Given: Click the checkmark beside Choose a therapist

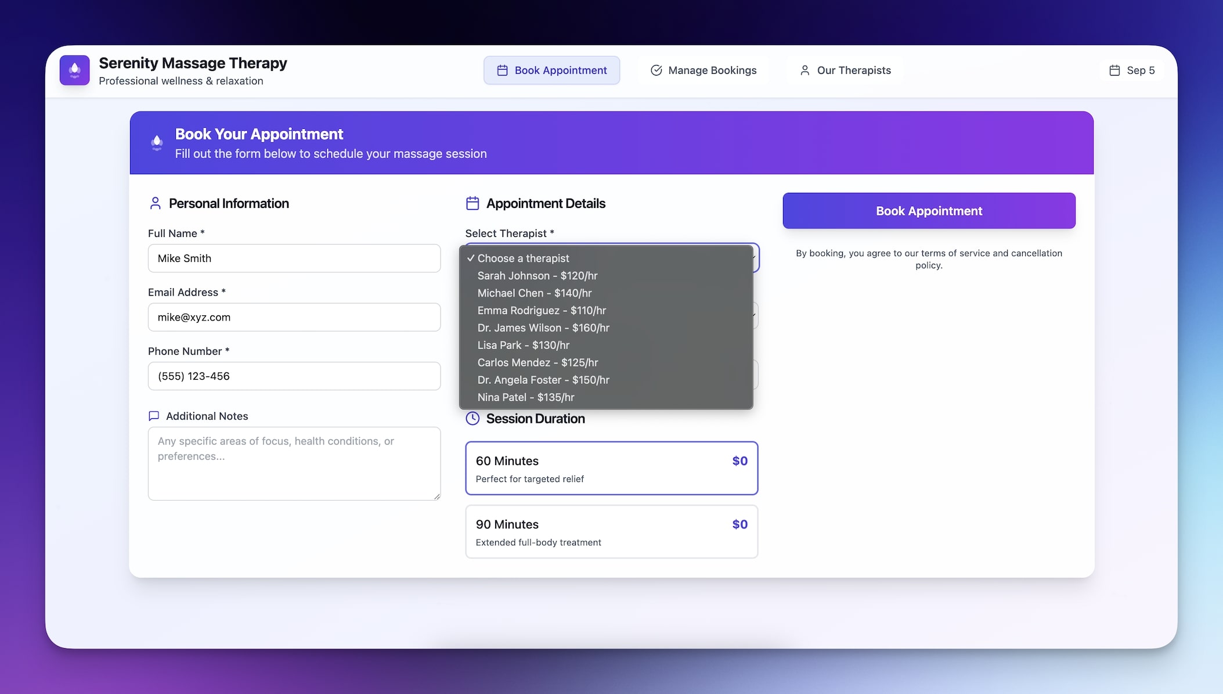Looking at the screenshot, I should pos(470,258).
